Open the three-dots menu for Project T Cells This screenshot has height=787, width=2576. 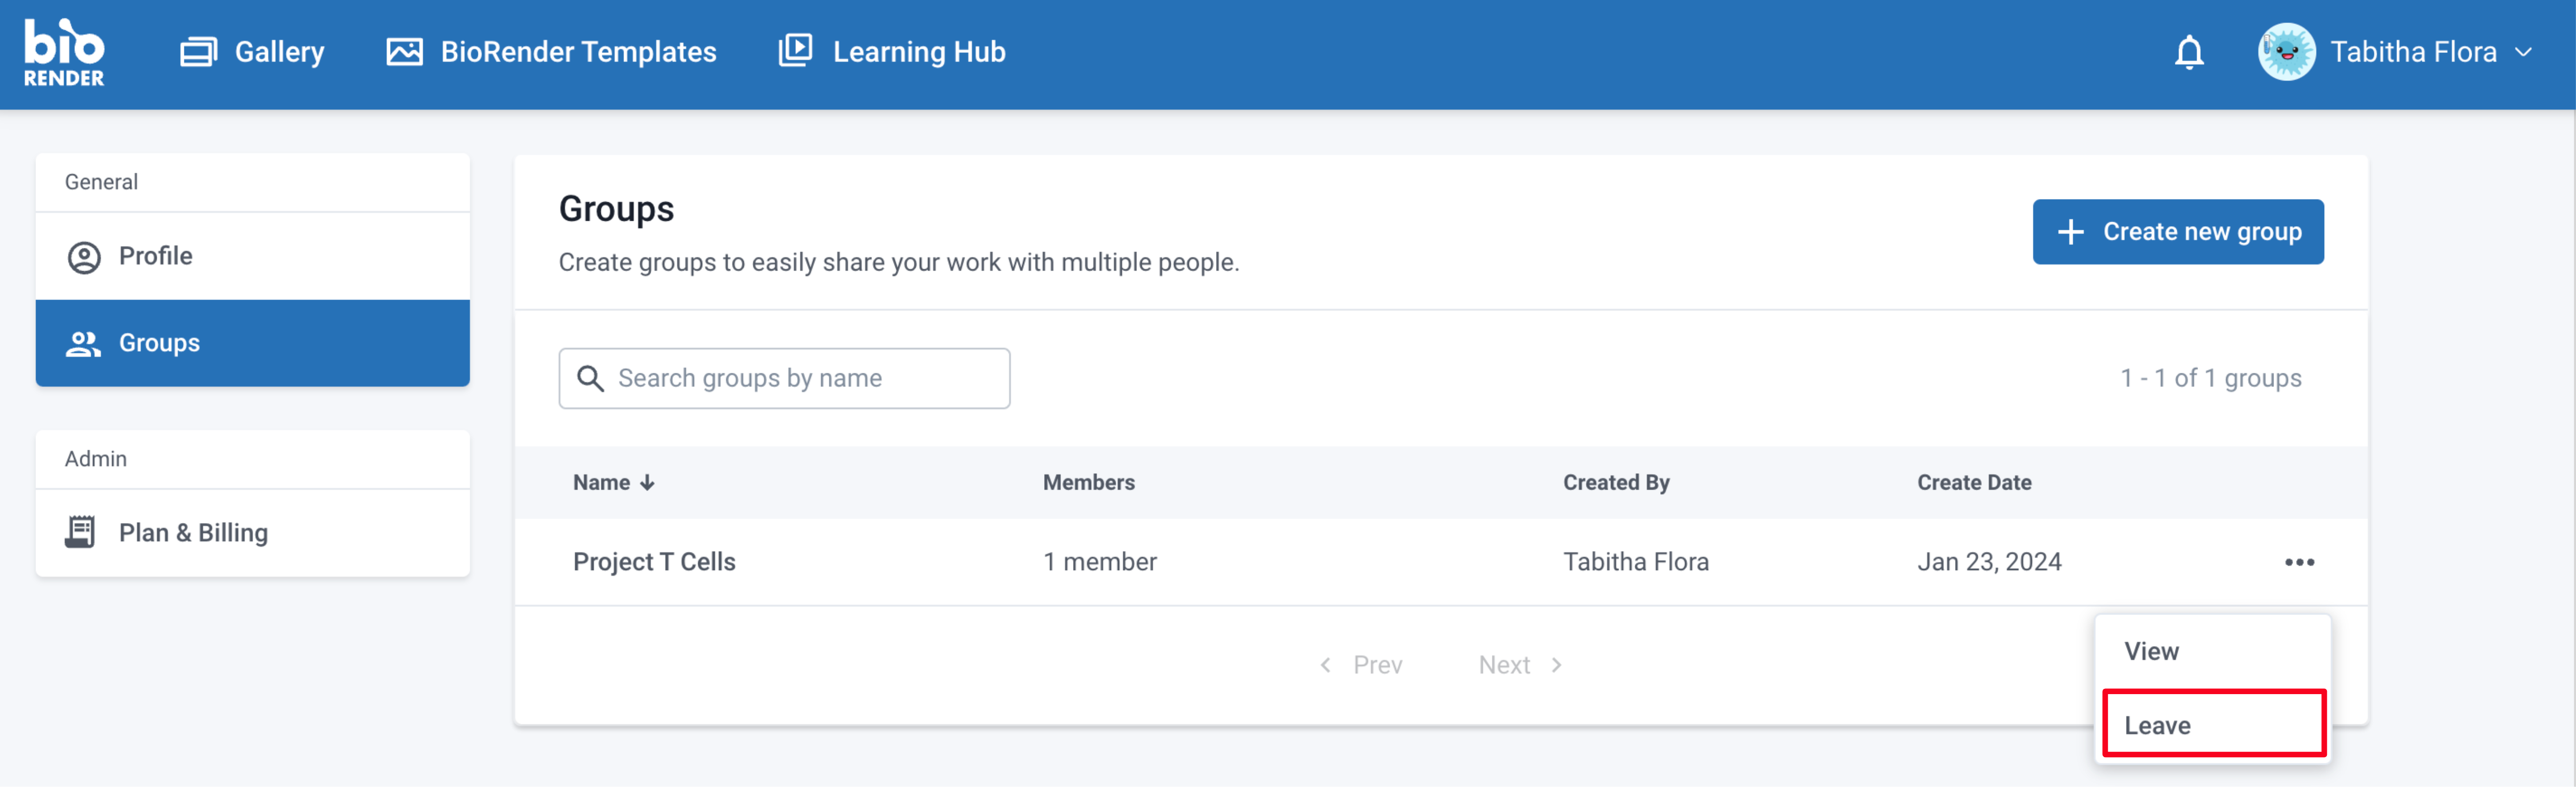pyautogui.click(x=2299, y=562)
